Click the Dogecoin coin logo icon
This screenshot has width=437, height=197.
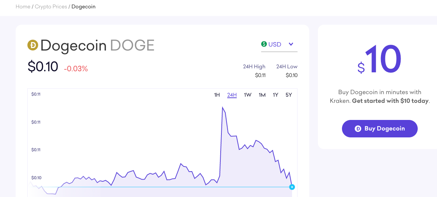point(33,45)
